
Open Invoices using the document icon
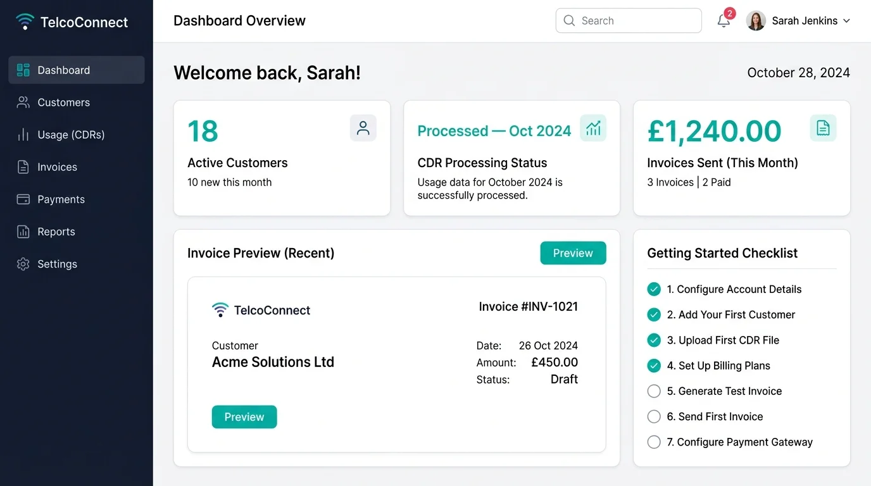click(x=23, y=166)
